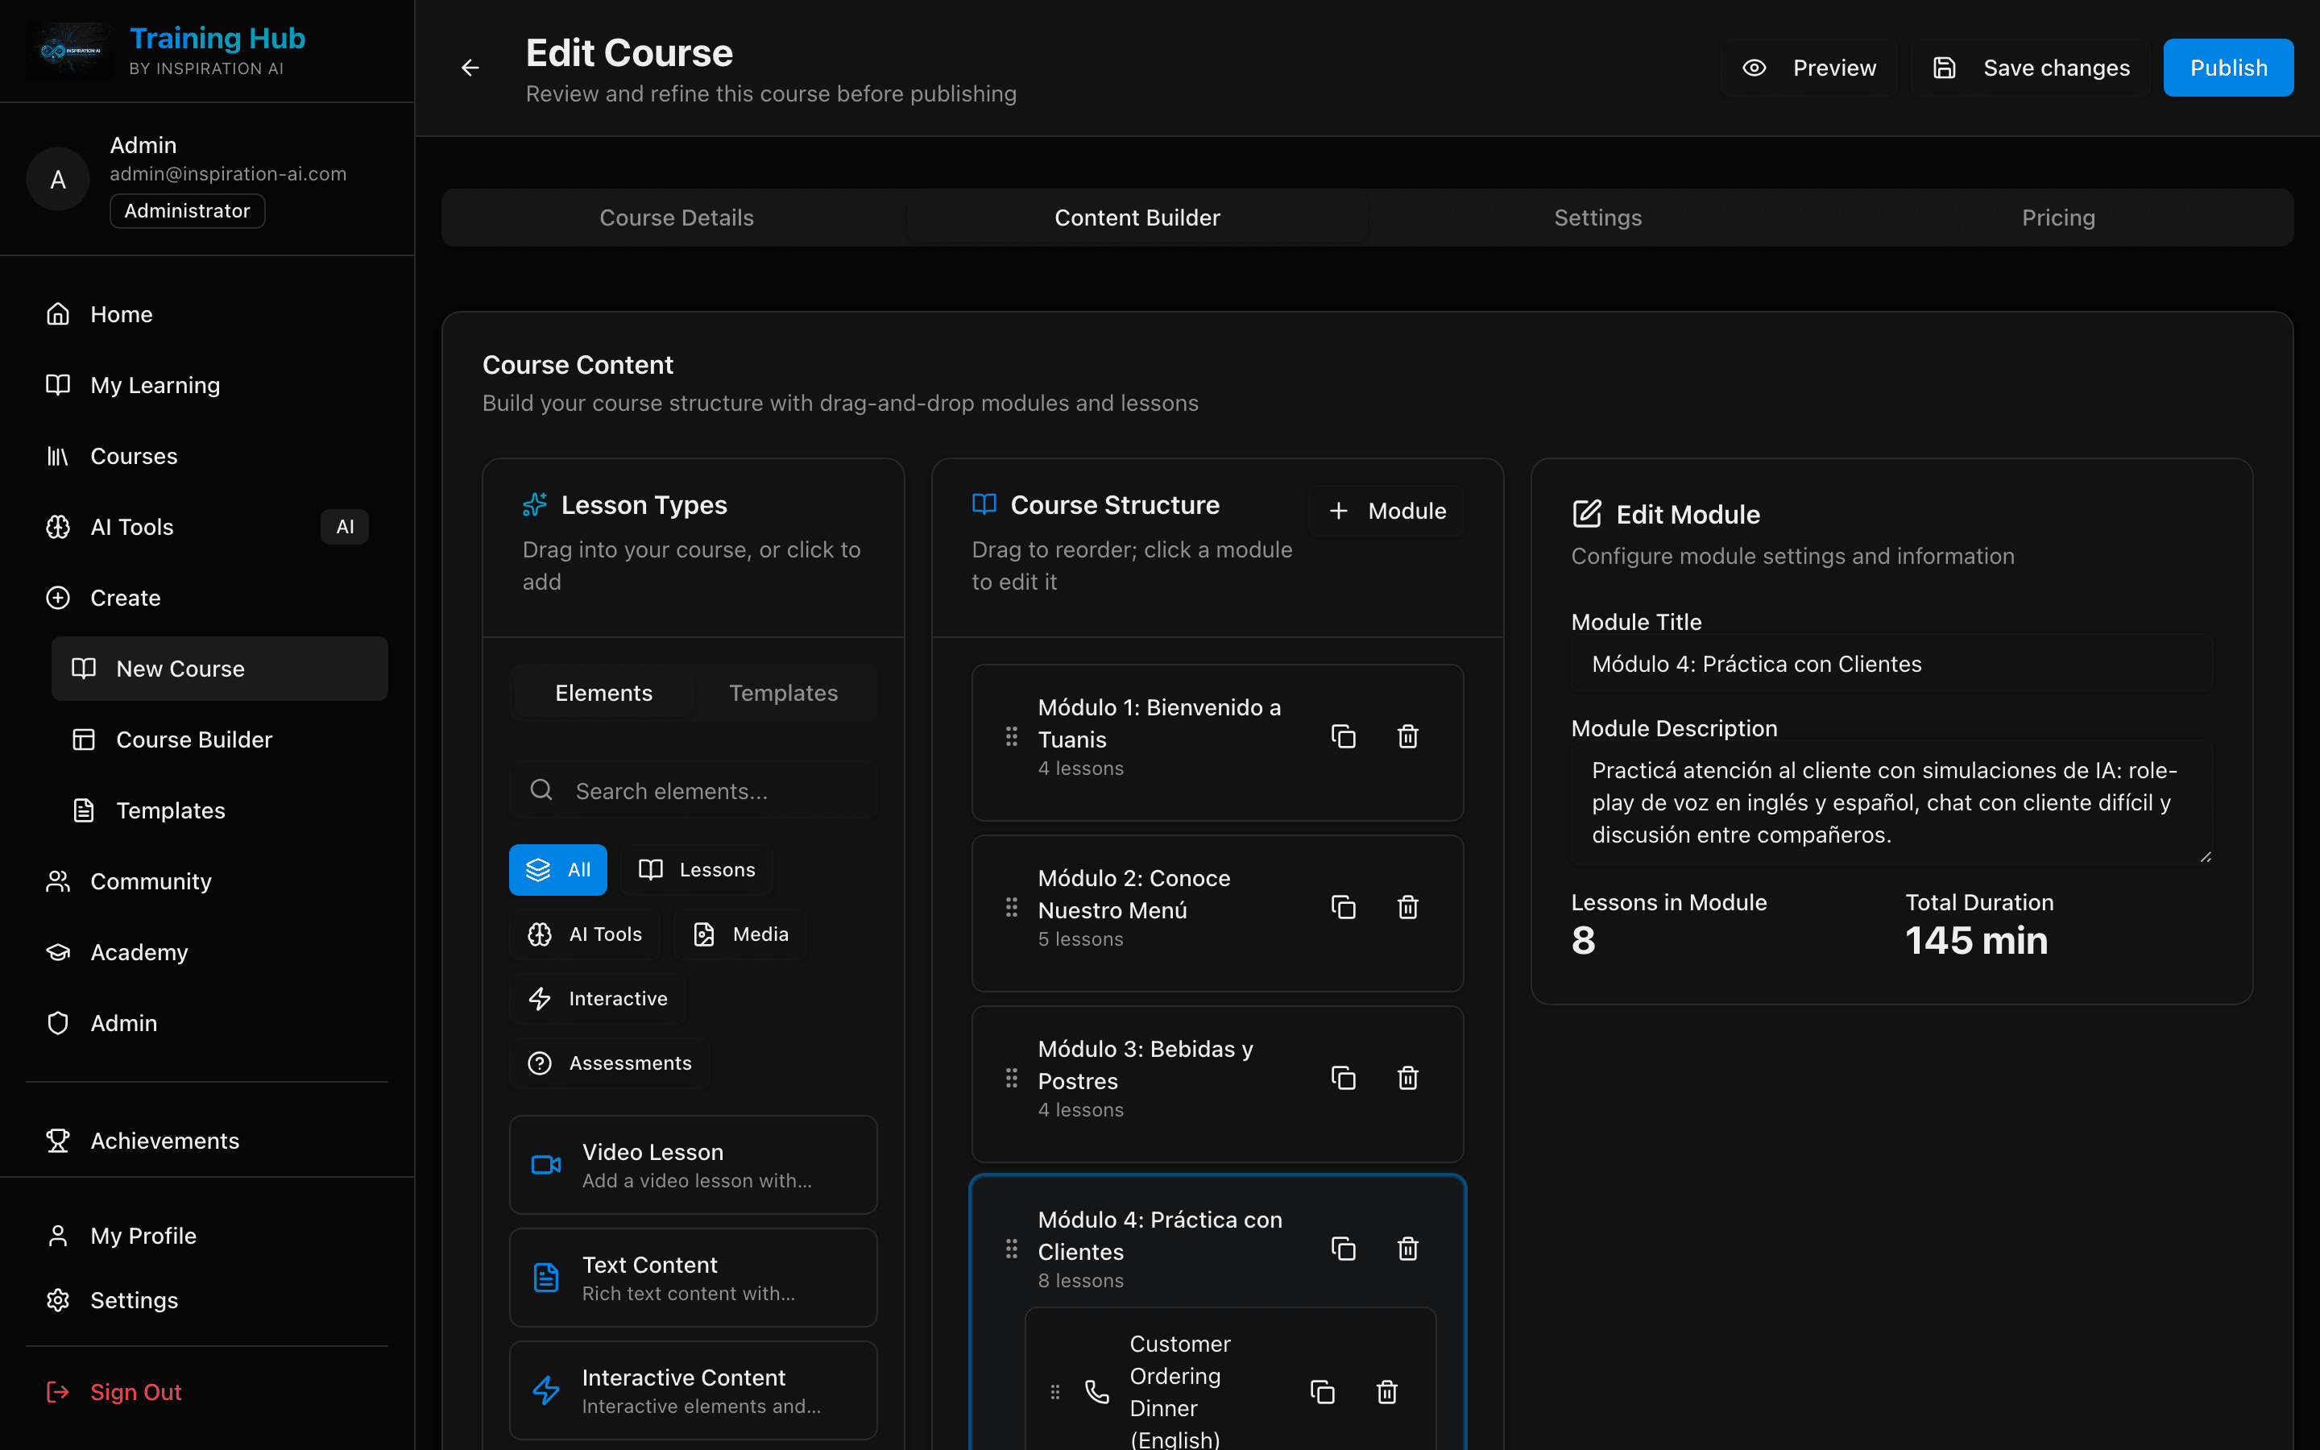This screenshot has width=2320, height=1450.
Task: Add a new Module
Action: 1386,512
